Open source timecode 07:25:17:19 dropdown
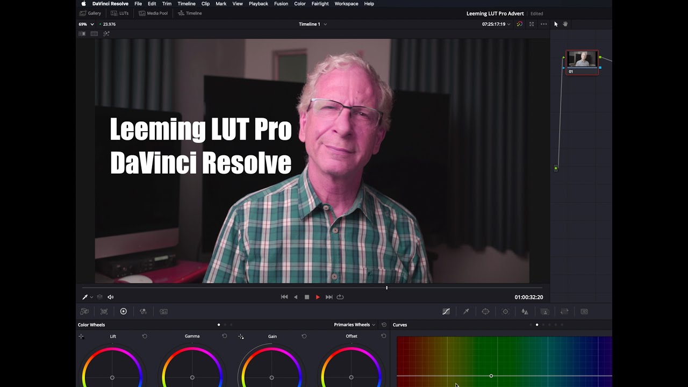 496,24
